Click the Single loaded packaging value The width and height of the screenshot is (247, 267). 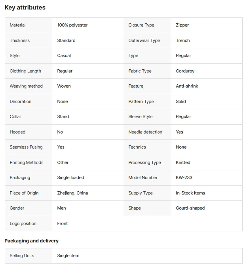70,177
